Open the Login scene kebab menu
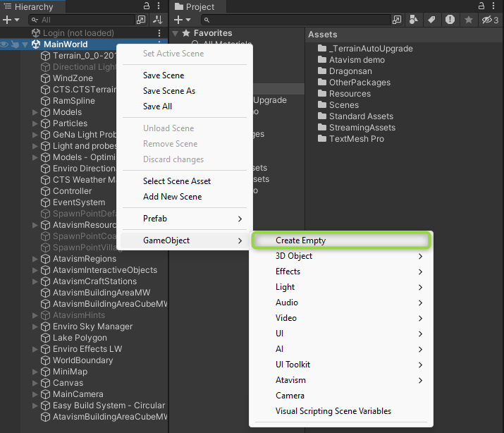504x433 pixels. [x=159, y=33]
